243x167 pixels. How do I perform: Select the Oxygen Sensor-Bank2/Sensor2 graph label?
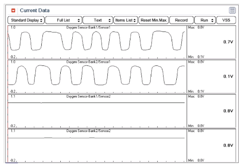(x=88, y=131)
